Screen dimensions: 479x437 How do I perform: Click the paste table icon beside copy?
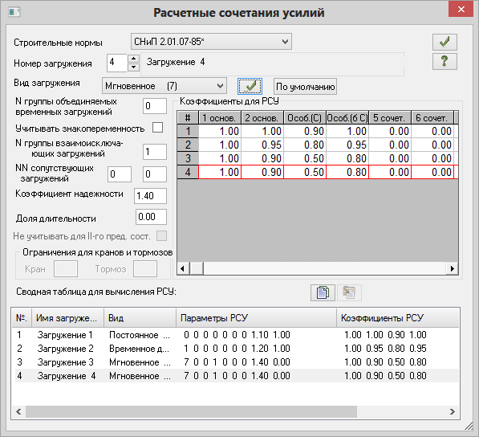[349, 292]
